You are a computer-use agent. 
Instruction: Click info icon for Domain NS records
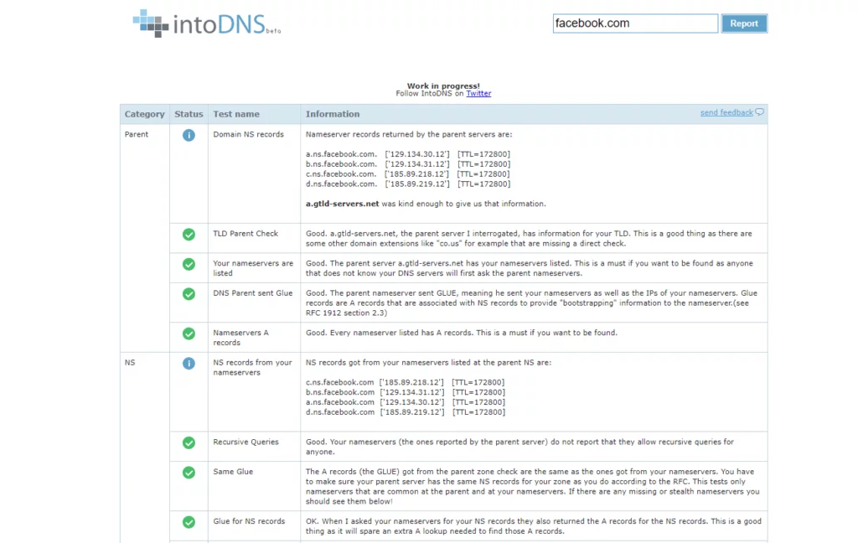click(x=189, y=135)
